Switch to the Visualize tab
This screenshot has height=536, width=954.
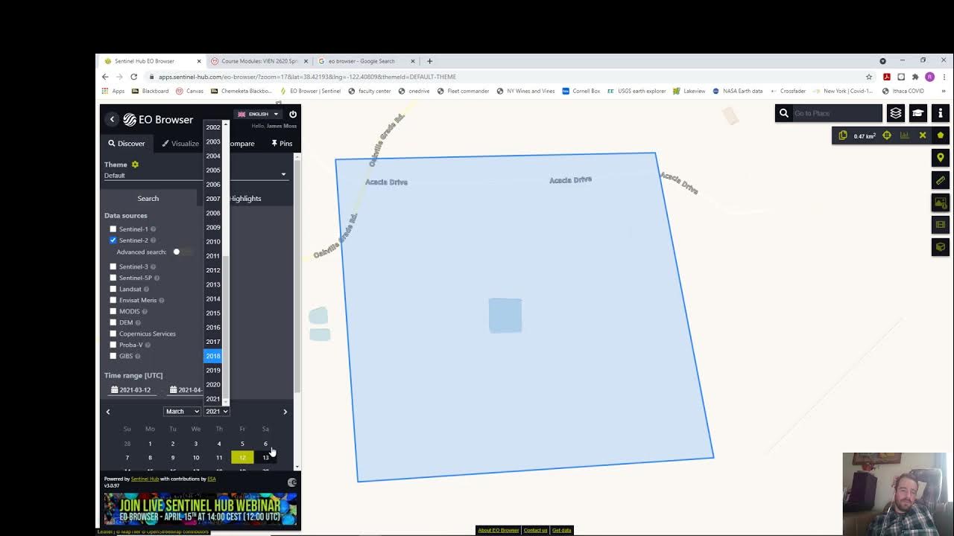(x=180, y=144)
